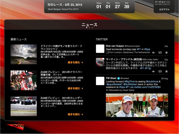Click @Brundle_Natto handle
This screenshot has width=179, height=134.
pyautogui.click(x=150, y=59)
